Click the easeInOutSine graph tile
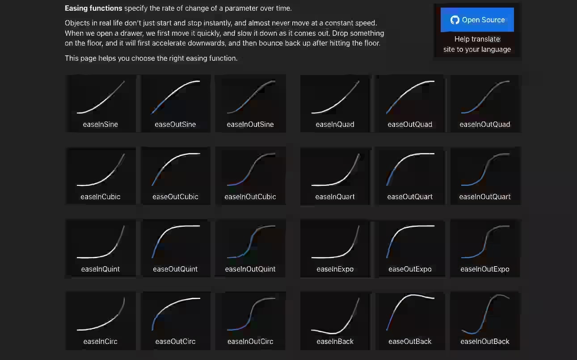The height and width of the screenshot is (360, 577). point(251,103)
